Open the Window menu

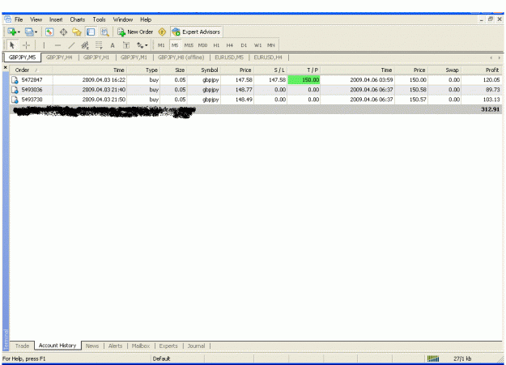tap(122, 19)
